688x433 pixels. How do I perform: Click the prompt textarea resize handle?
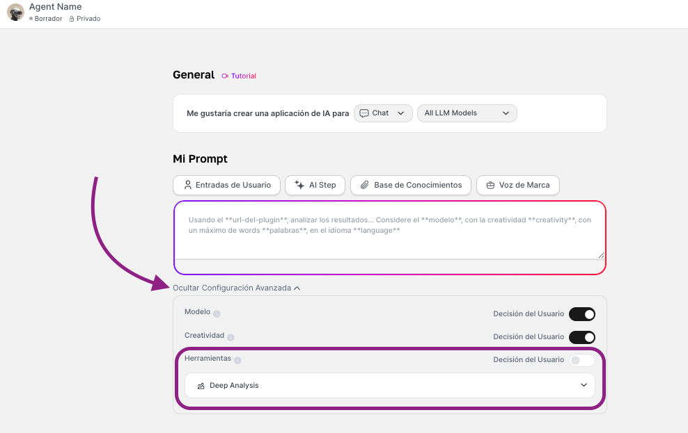click(601, 255)
